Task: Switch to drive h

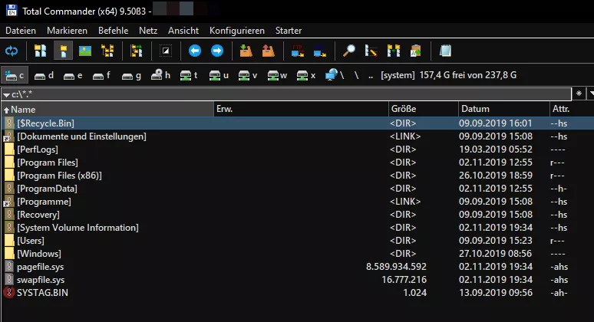Action: (160, 75)
